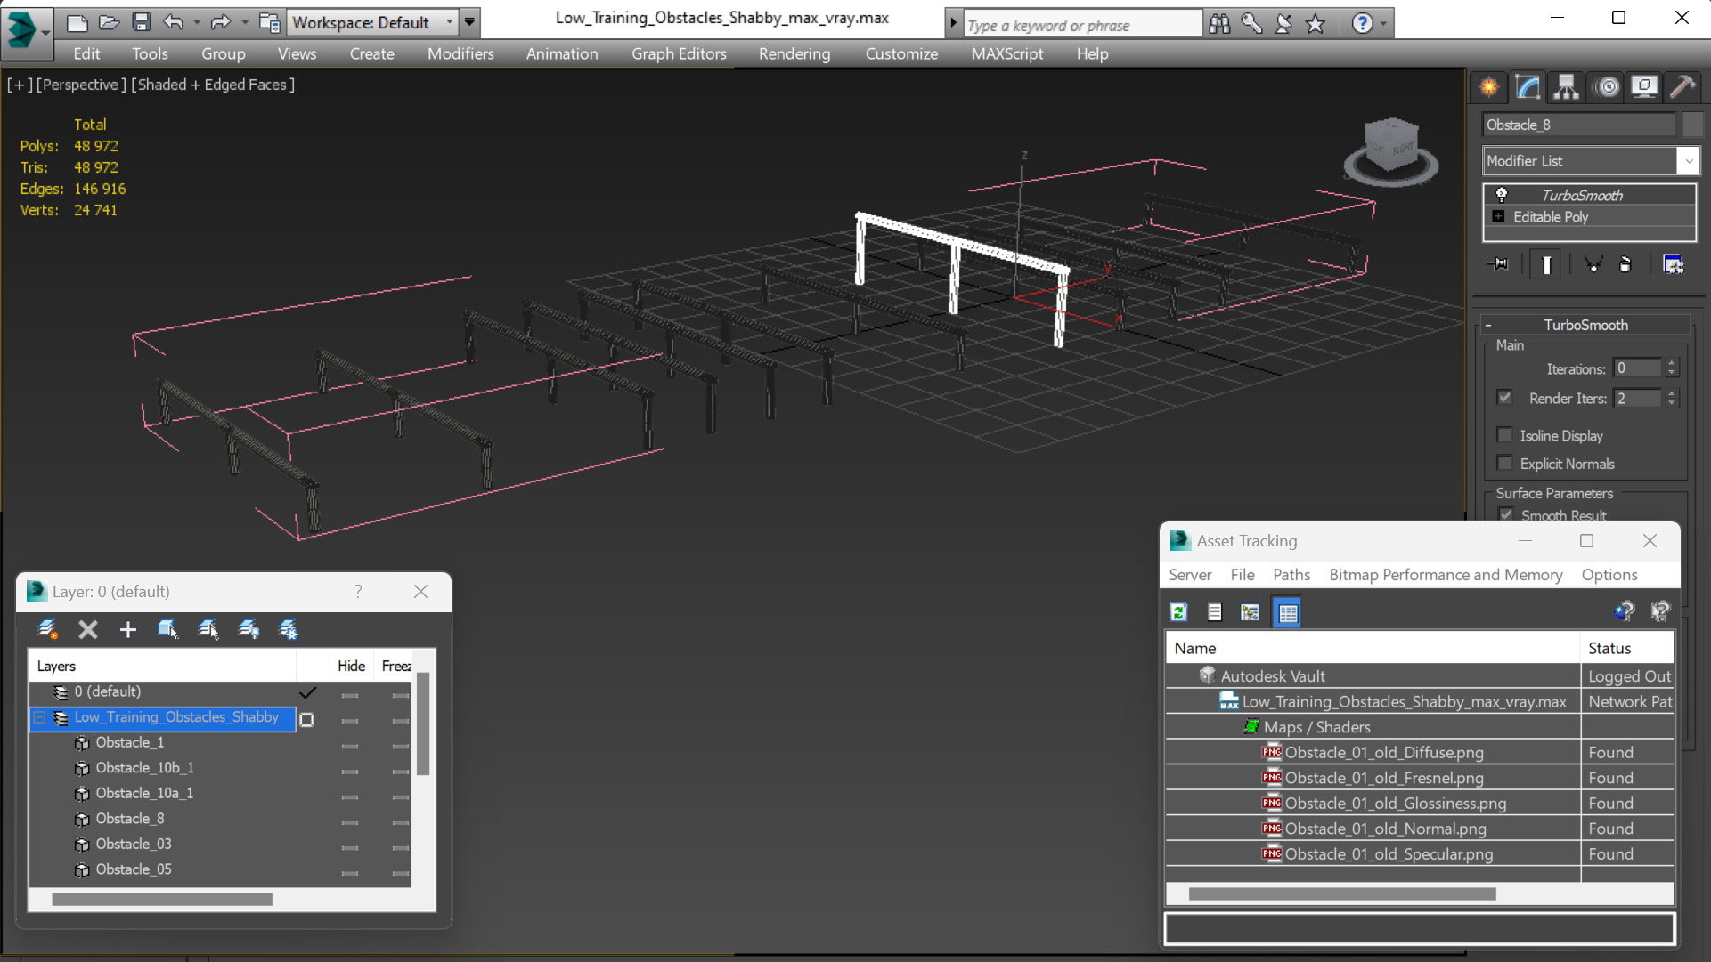Create a new layer in Layer dialog
Image resolution: width=1711 pixels, height=962 pixels.
pos(47,630)
